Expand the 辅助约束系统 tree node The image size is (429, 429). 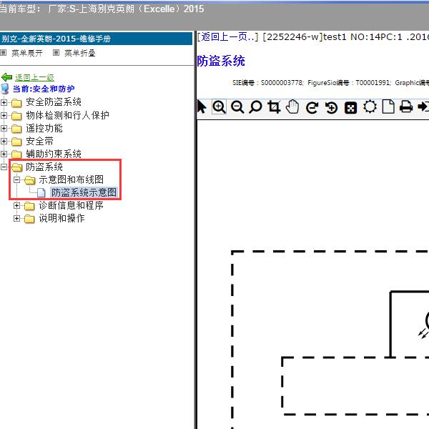point(4,154)
